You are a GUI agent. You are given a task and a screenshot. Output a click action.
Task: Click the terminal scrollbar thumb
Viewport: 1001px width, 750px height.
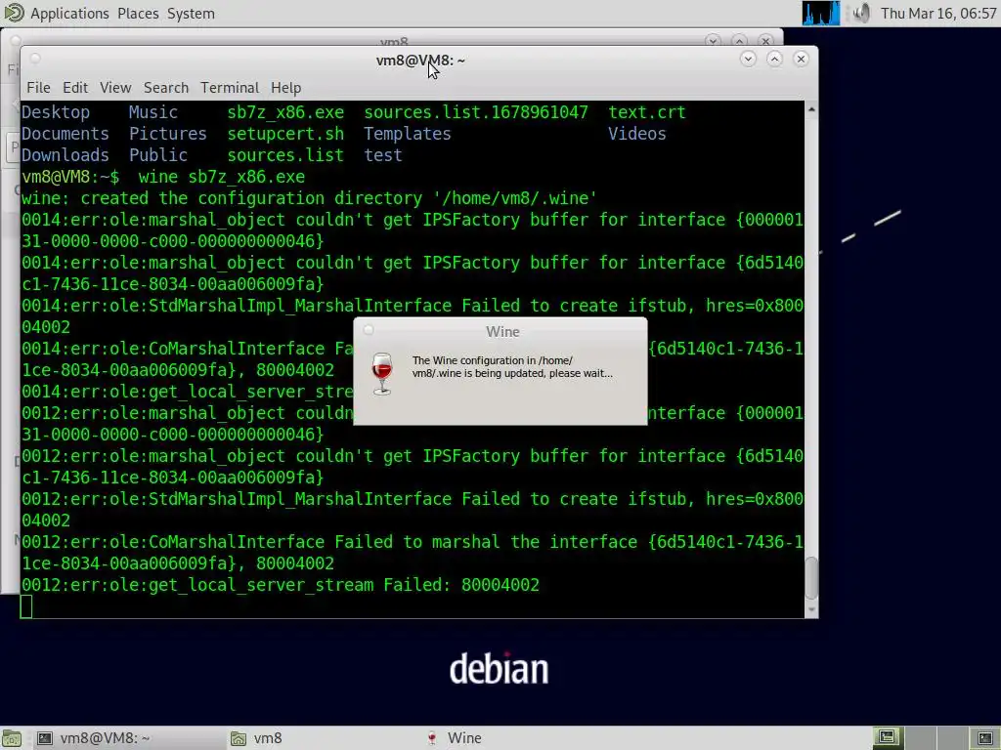pyautogui.click(x=811, y=578)
